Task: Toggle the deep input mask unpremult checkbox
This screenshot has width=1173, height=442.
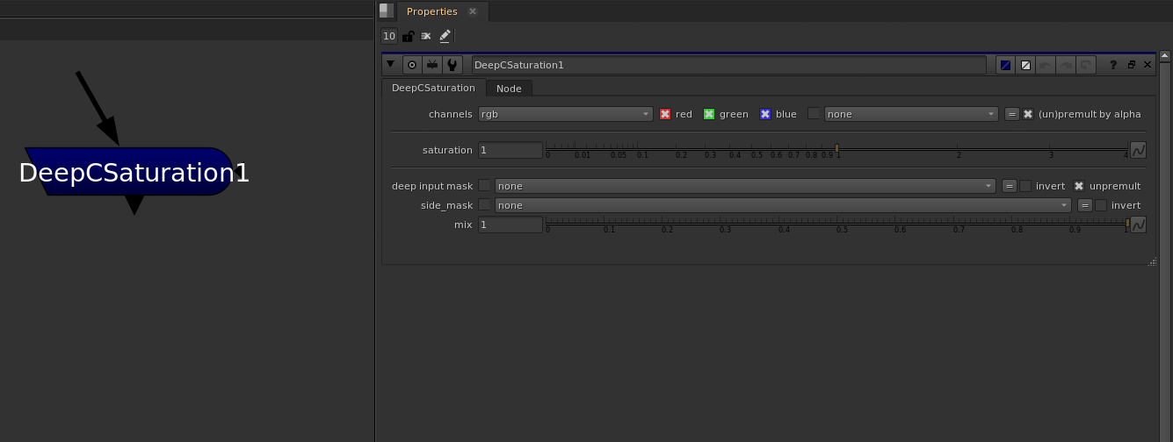Action: [1079, 186]
